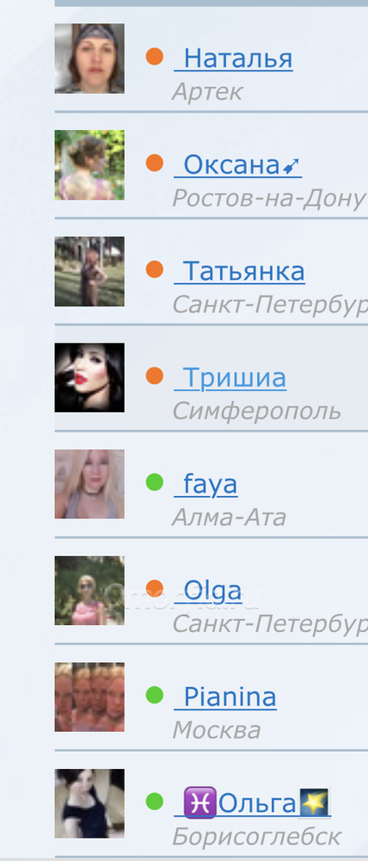Click the green status dot beside faya
368x861 pixels.
coord(155,482)
